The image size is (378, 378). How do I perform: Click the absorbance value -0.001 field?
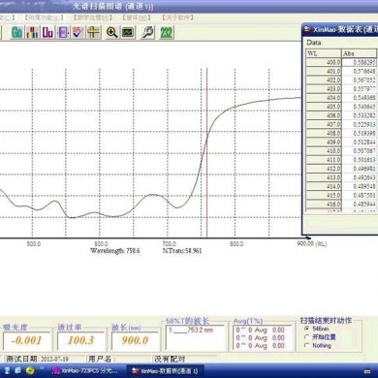point(27,340)
